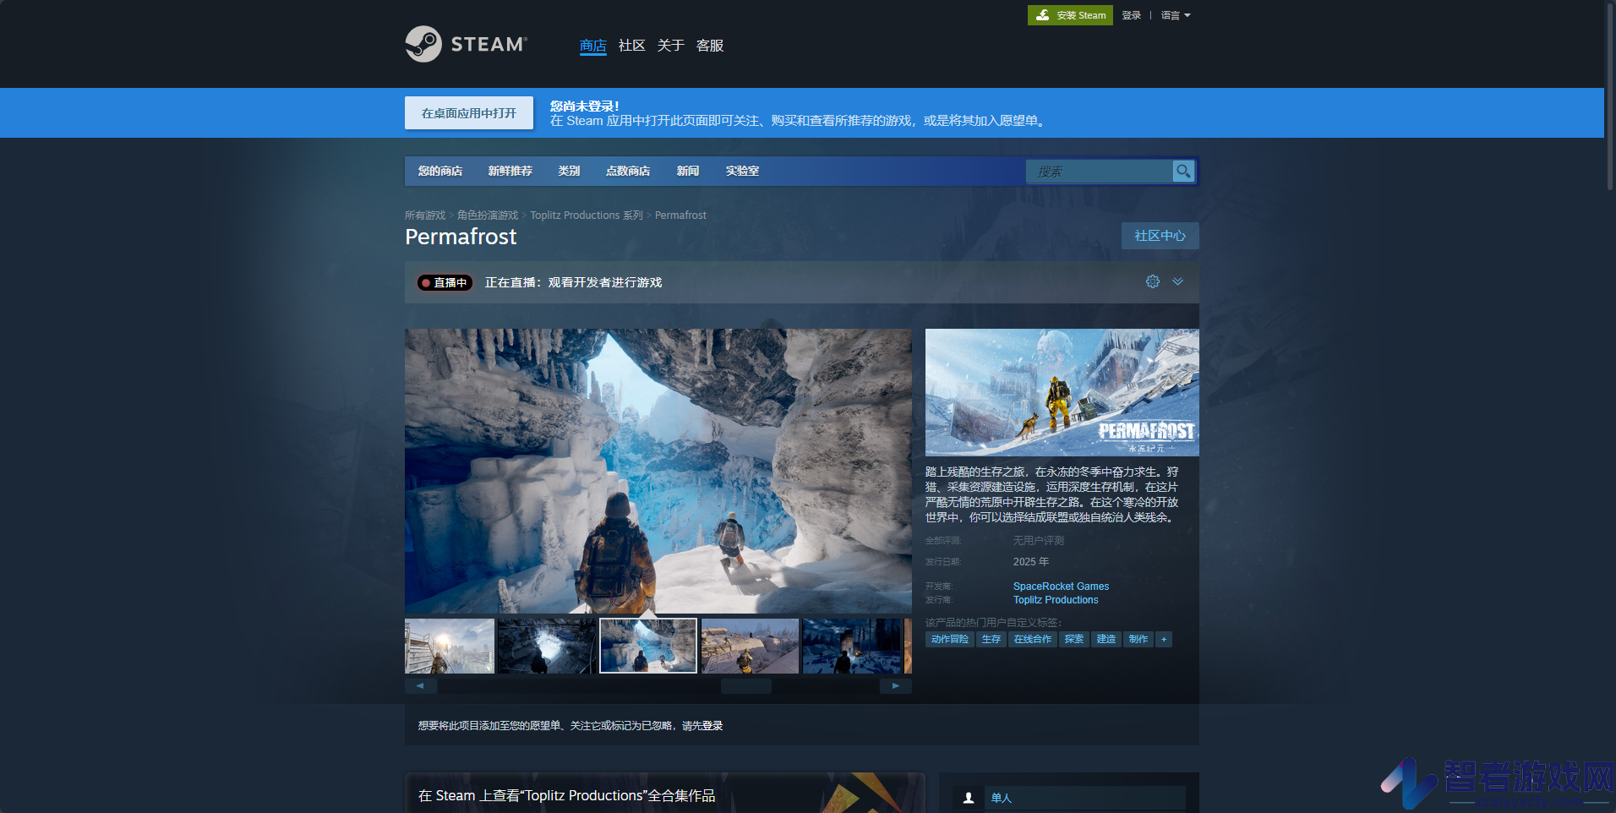Open the 社区 menu
The height and width of the screenshot is (813, 1616).
coord(632,46)
